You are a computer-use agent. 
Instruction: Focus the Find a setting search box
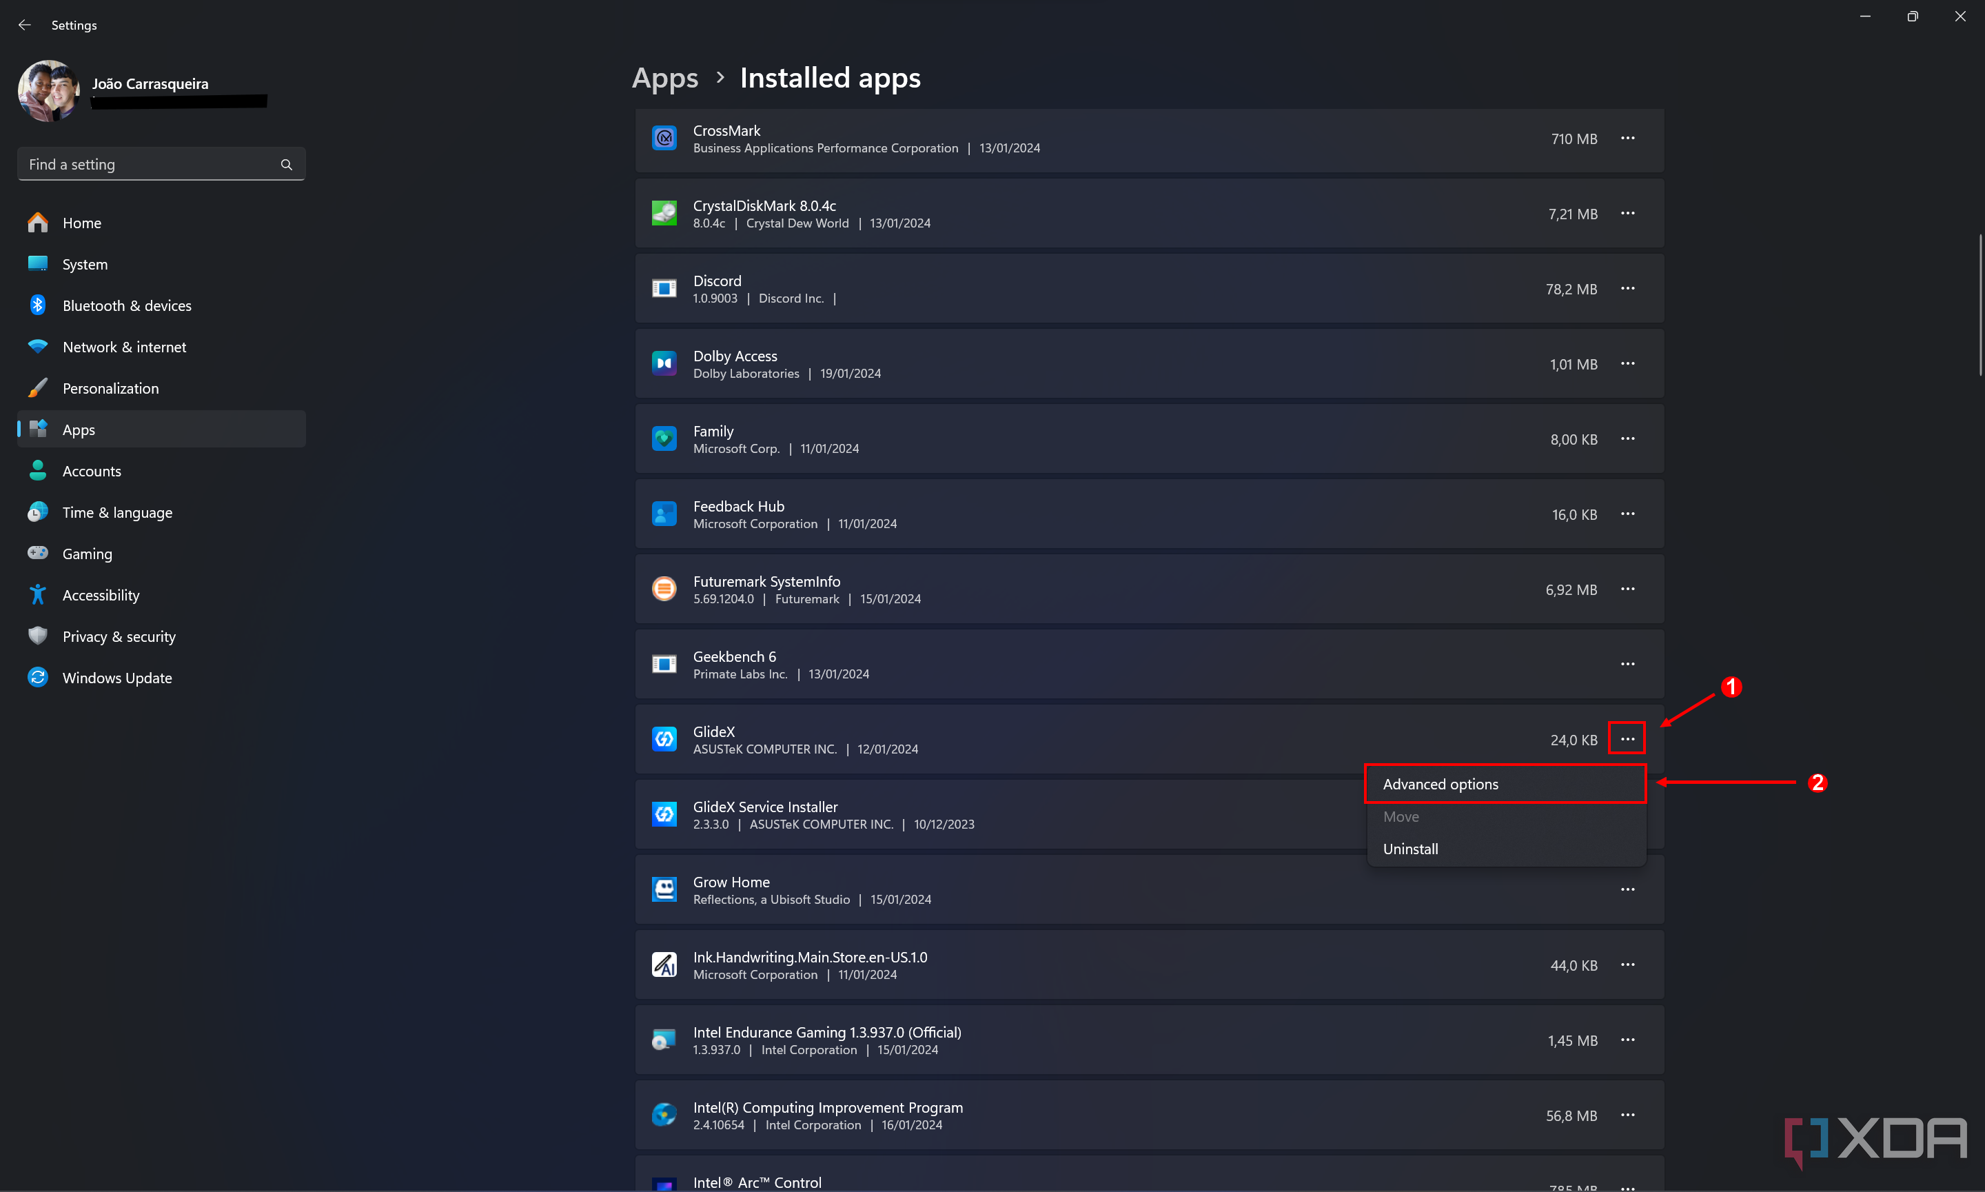161,164
